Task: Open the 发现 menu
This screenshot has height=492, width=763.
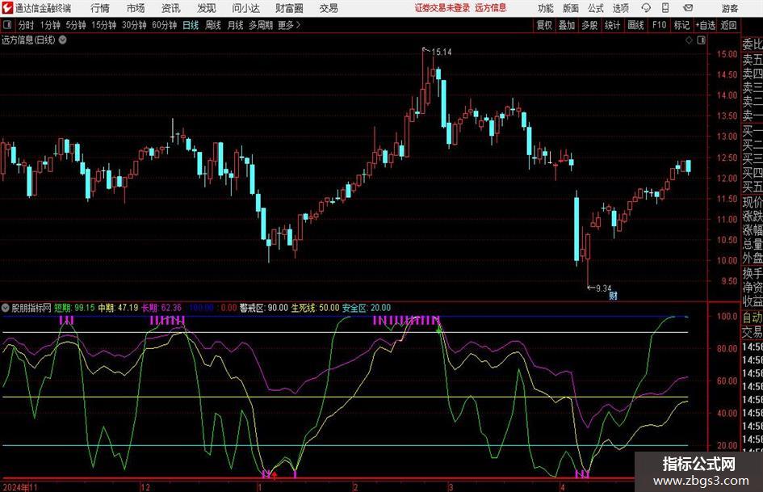Action: point(207,8)
